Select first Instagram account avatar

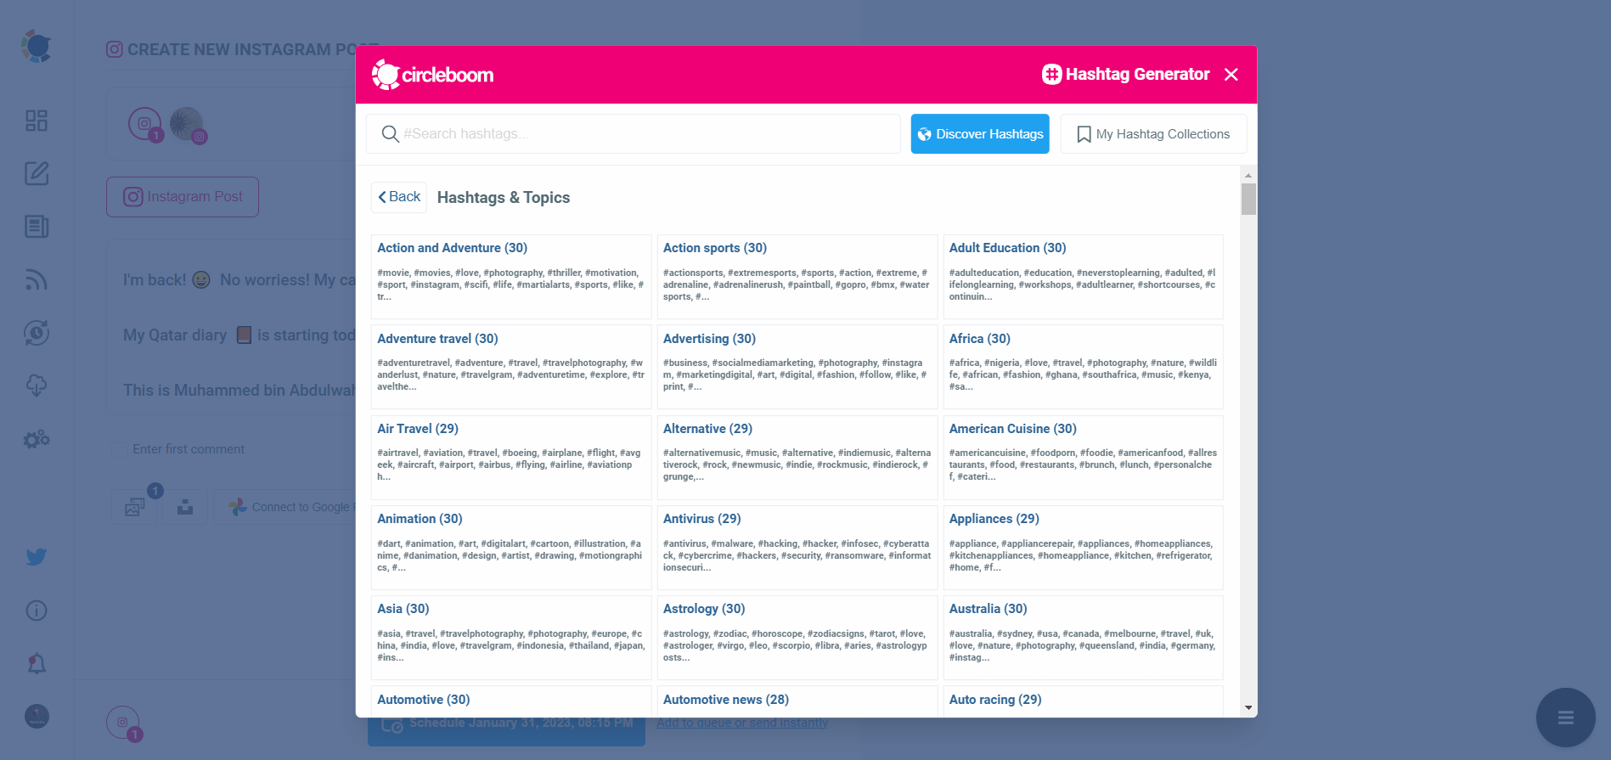145,124
